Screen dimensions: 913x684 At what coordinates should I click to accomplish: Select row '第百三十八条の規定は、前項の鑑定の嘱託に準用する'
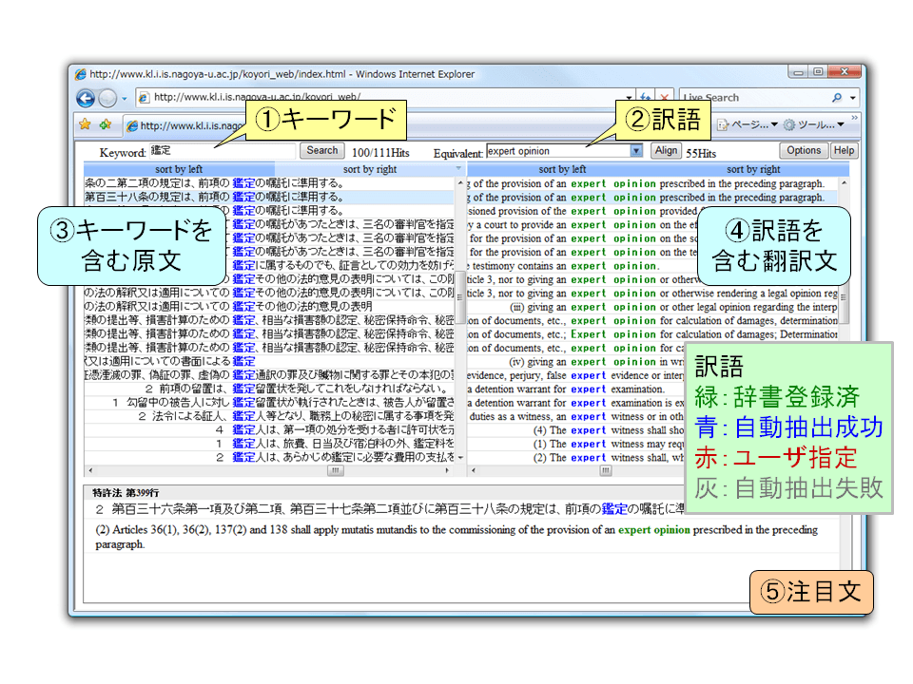(269, 198)
